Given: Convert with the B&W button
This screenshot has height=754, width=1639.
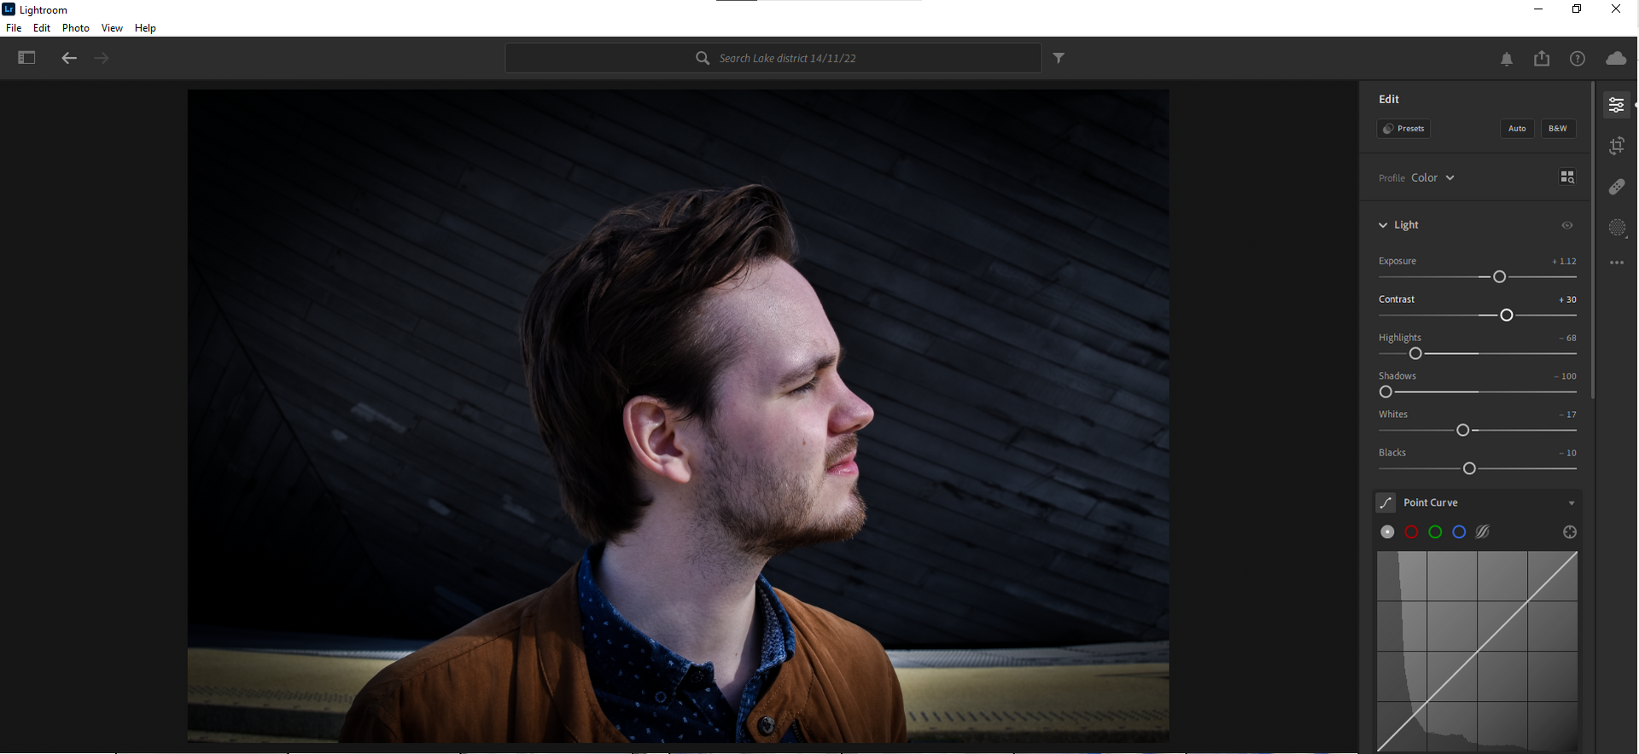Looking at the screenshot, I should click(1558, 129).
